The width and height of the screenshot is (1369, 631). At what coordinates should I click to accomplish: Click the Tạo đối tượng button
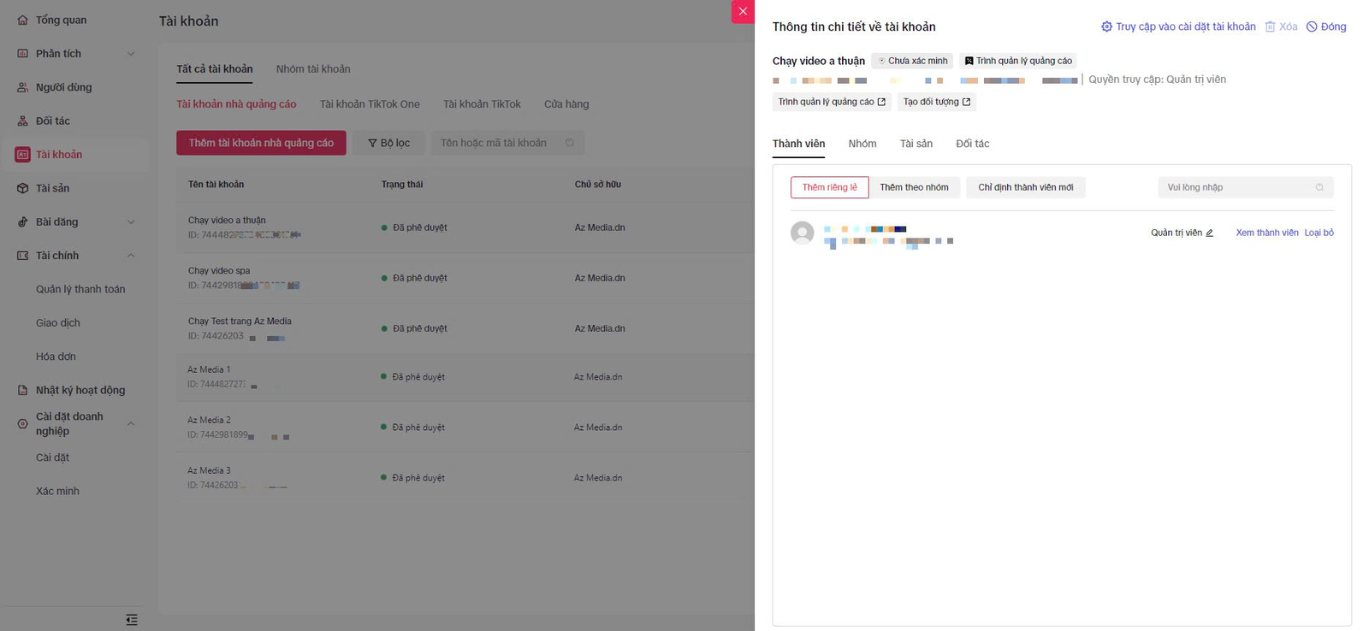936,102
